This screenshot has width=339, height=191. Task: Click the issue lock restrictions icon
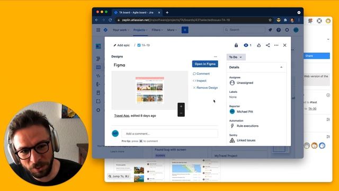pyautogui.click(x=236, y=45)
